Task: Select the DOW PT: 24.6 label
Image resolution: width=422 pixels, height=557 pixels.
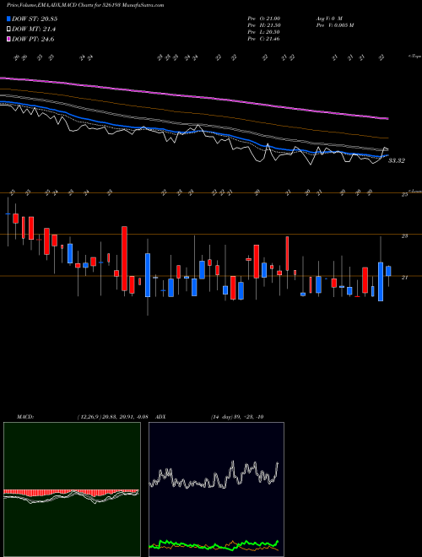Action: click(33, 40)
